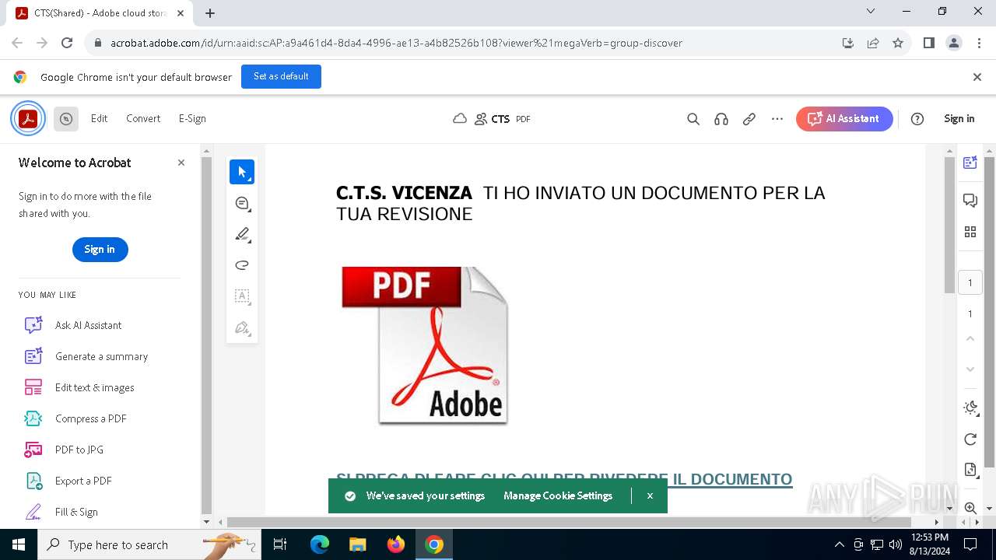Open the fill and sign stamp tool

point(242,327)
